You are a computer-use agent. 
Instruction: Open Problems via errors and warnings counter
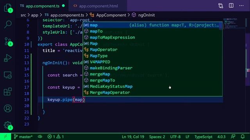click(55, 136)
